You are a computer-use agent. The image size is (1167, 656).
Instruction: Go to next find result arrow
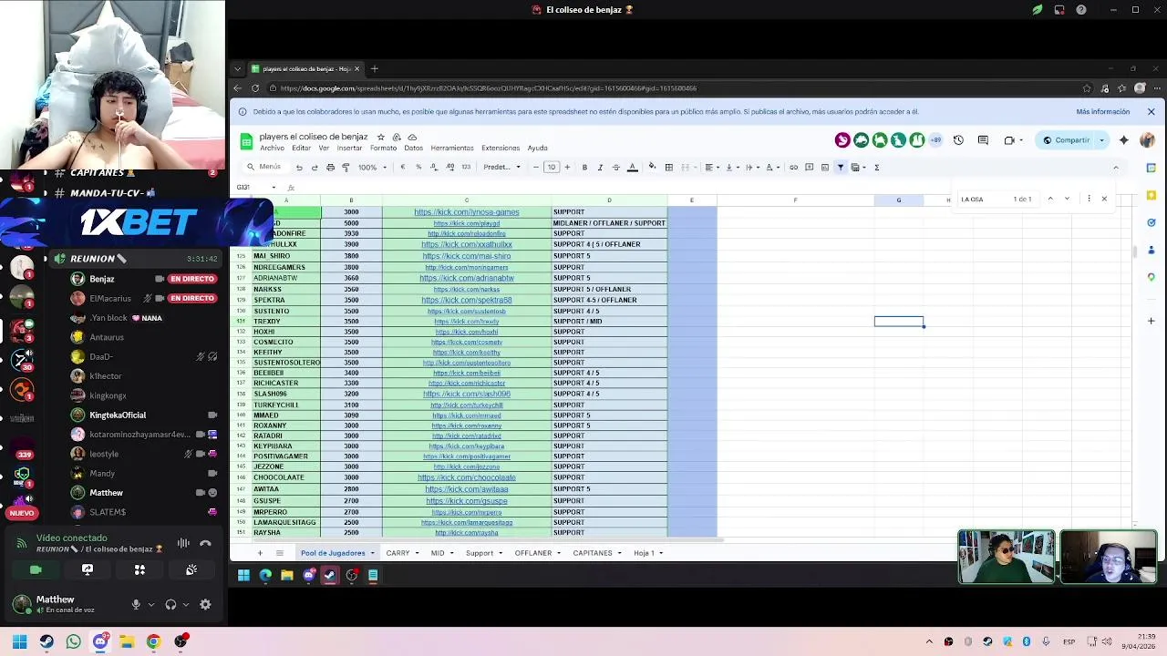[x=1067, y=199]
